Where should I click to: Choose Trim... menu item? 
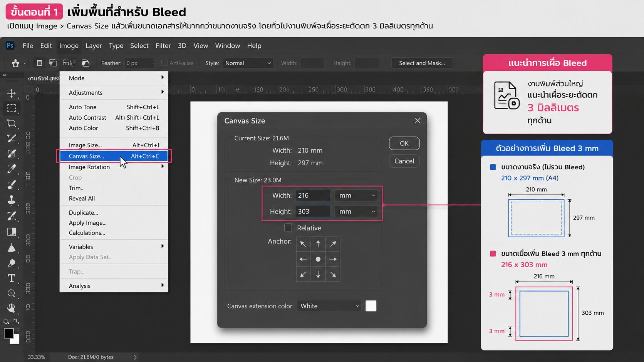[114, 188]
